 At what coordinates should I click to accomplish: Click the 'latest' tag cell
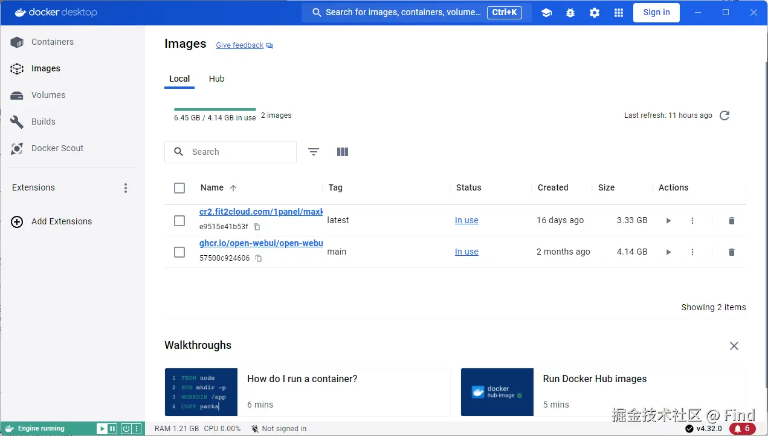338,221
